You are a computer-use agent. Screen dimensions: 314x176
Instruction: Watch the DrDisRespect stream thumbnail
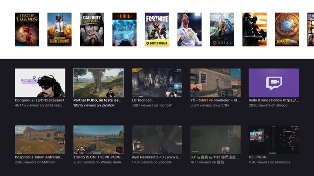pos(40,83)
